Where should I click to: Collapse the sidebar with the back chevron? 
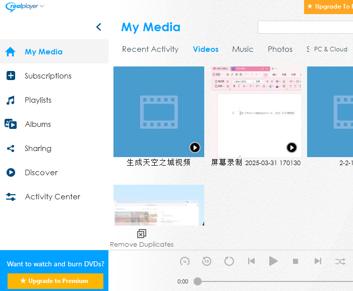coord(99,27)
